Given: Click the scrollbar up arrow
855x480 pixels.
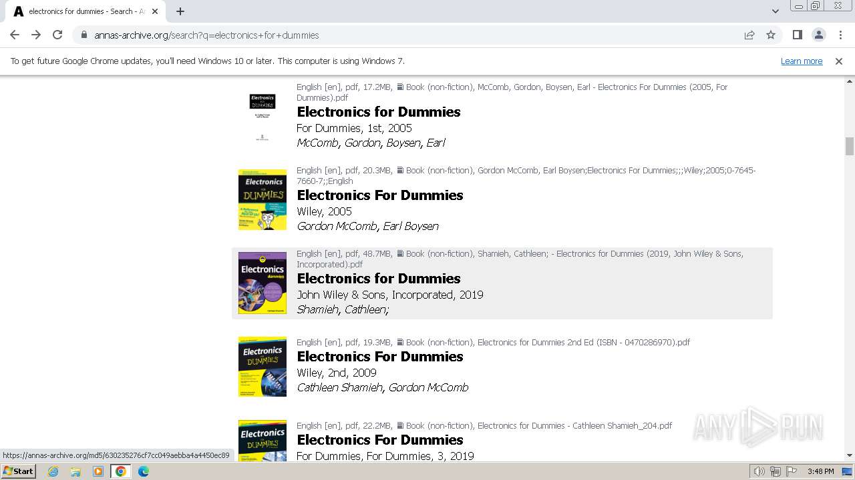Looking at the screenshot, I should [x=850, y=81].
